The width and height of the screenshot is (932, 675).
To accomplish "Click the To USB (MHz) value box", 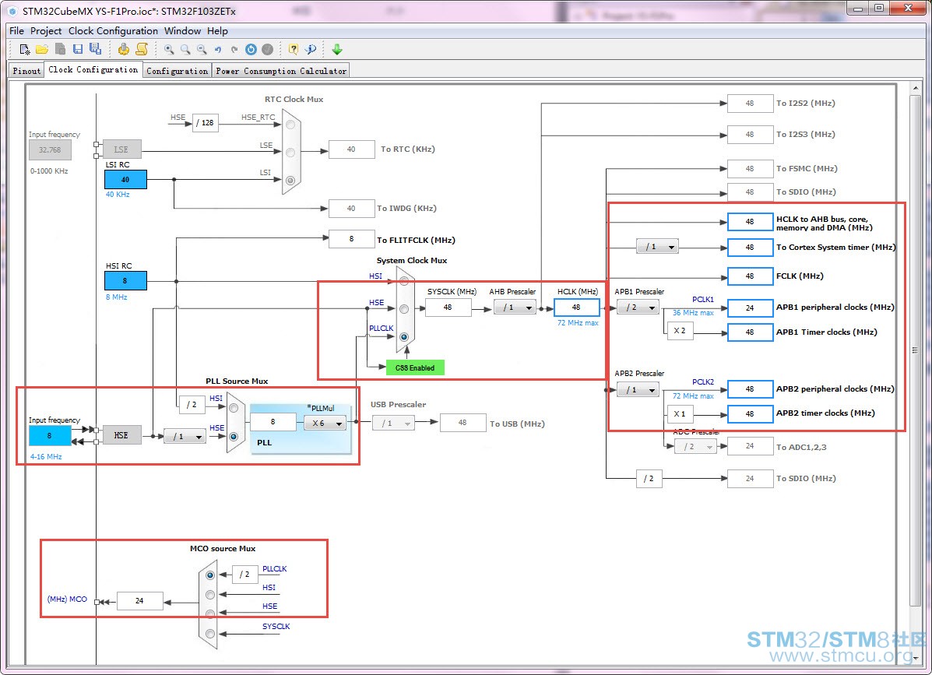I will 463,423.
